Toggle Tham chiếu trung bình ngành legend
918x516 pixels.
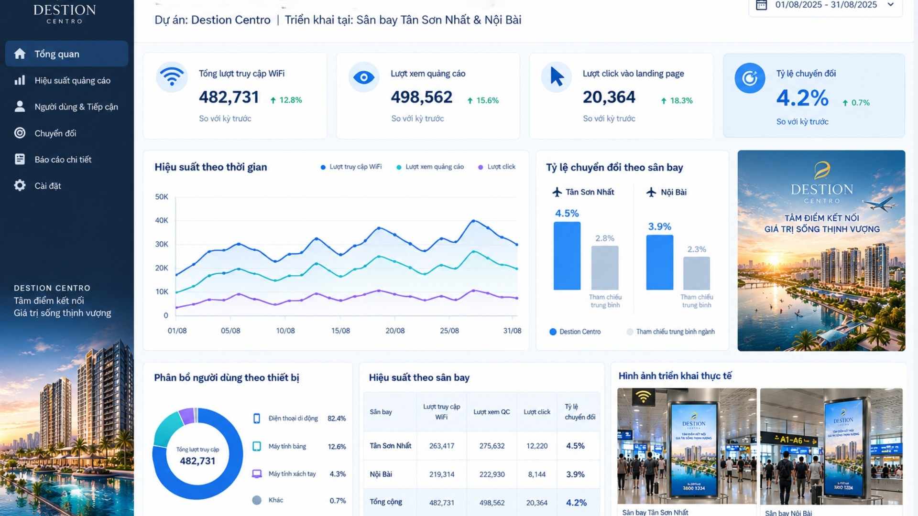click(x=671, y=332)
